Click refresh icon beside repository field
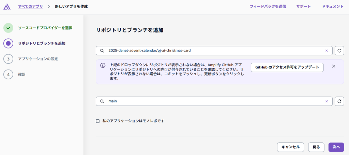Image resolution: width=349 pixels, height=155 pixels. pyautogui.click(x=339, y=51)
